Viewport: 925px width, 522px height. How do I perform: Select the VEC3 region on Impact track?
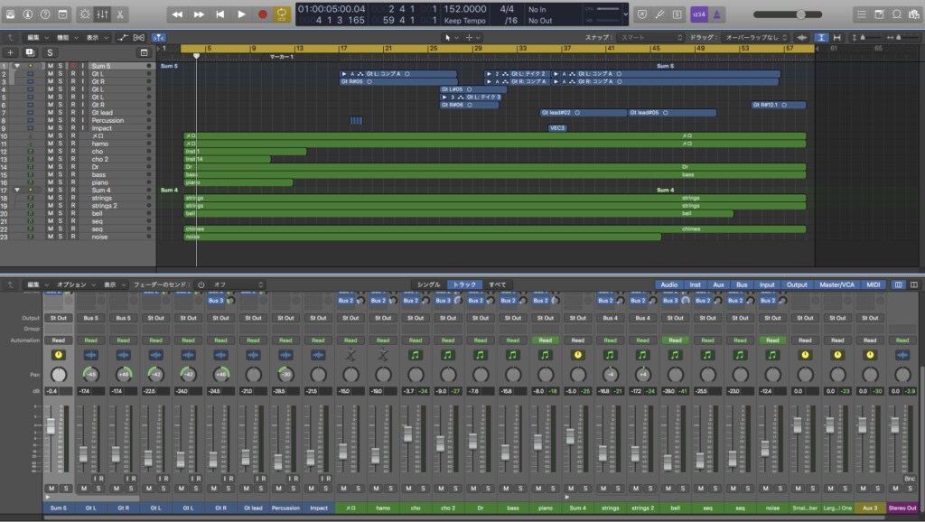point(556,128)
